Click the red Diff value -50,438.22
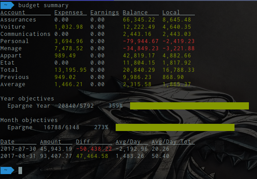257x179 pixels. tap(94, 149)
